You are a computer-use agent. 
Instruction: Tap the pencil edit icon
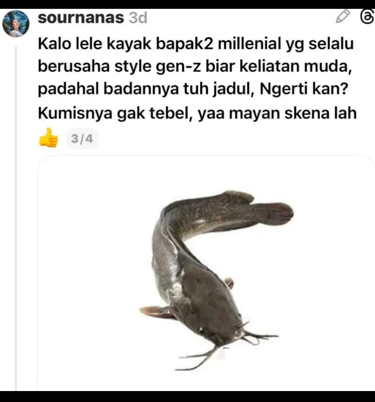343,17
